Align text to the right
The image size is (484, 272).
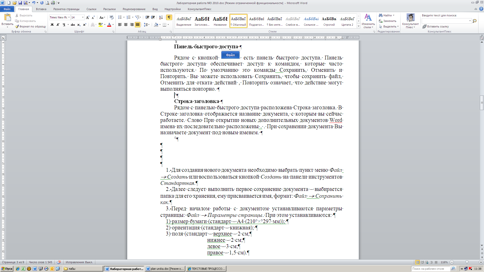pyautogui.click(x=132, y=25)
